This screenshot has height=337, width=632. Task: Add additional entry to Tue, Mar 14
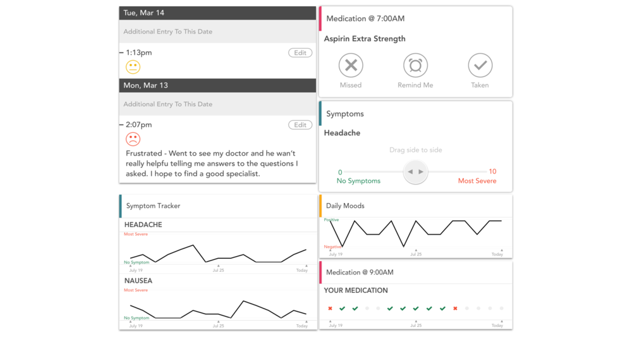(x=217, y=32)
